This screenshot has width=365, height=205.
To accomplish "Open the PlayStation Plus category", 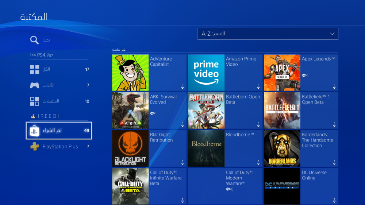I will click(59, 147).
